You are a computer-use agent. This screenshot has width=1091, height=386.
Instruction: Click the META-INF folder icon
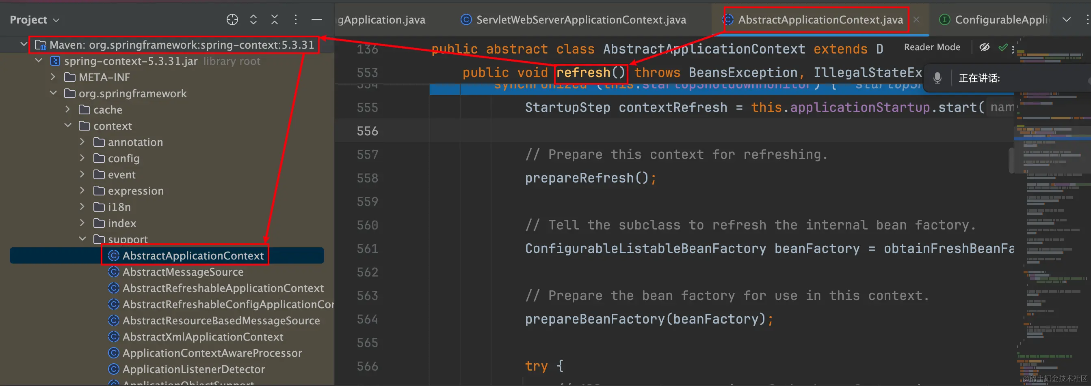[70, 77]
